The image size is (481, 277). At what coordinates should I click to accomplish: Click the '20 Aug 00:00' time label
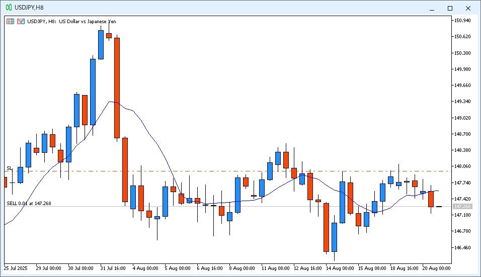tap(435, 268)
